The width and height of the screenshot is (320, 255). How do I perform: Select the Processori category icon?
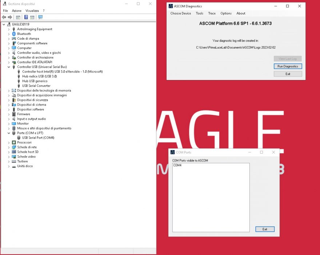14,142
